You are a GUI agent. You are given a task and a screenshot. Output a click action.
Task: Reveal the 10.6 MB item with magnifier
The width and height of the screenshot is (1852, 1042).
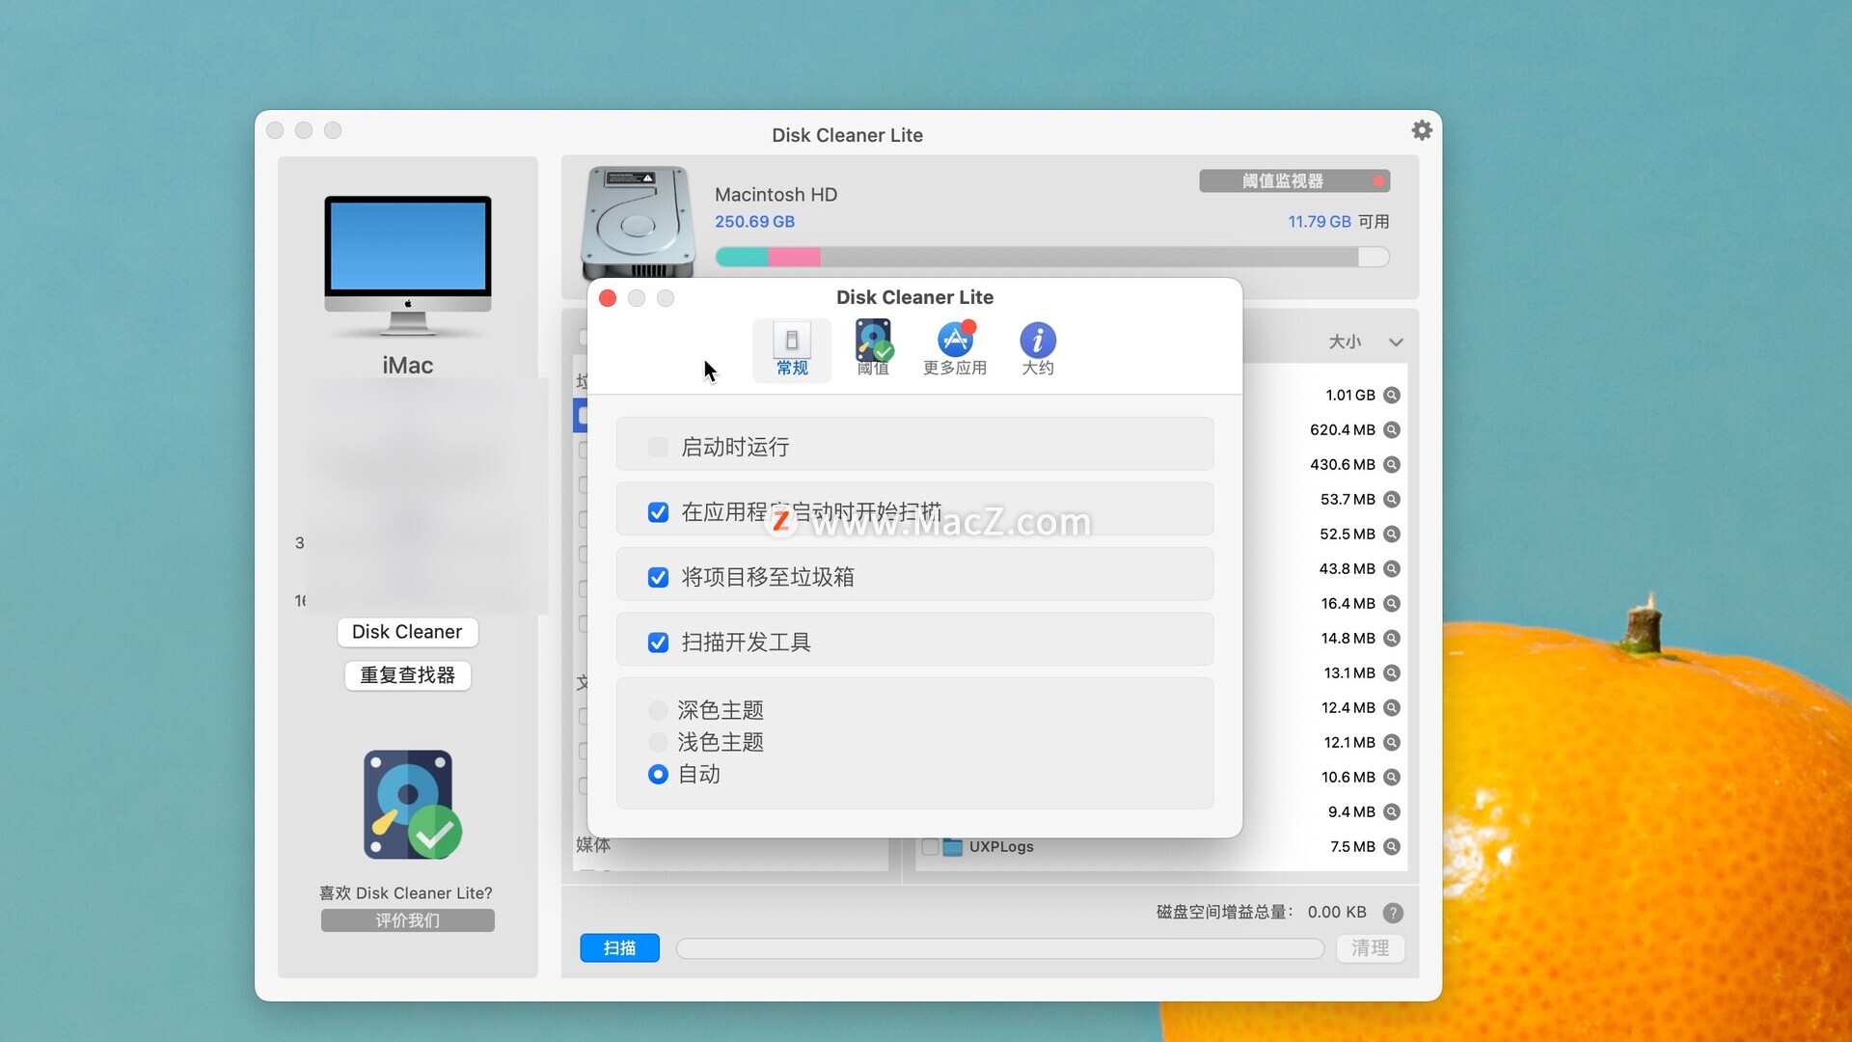tap(1392, 777)
